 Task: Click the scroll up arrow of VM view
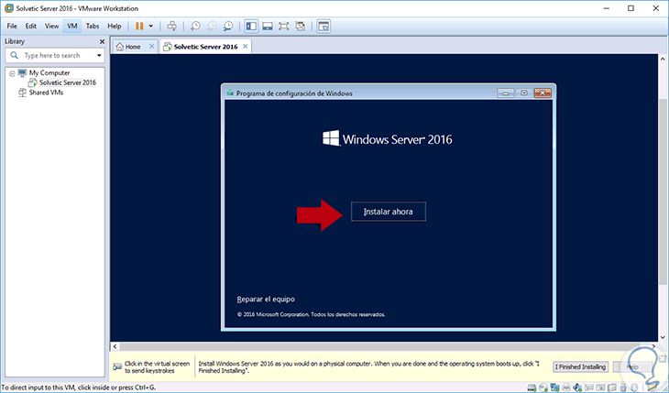point(663,59)
